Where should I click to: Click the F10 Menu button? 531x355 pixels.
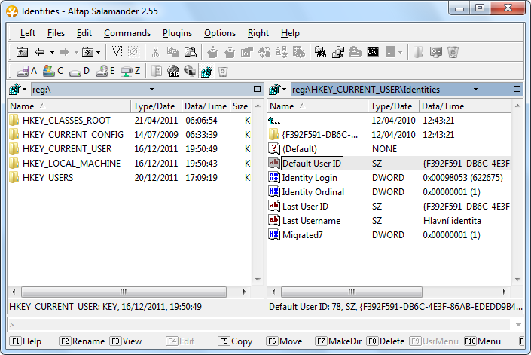(x=483, y=341)
